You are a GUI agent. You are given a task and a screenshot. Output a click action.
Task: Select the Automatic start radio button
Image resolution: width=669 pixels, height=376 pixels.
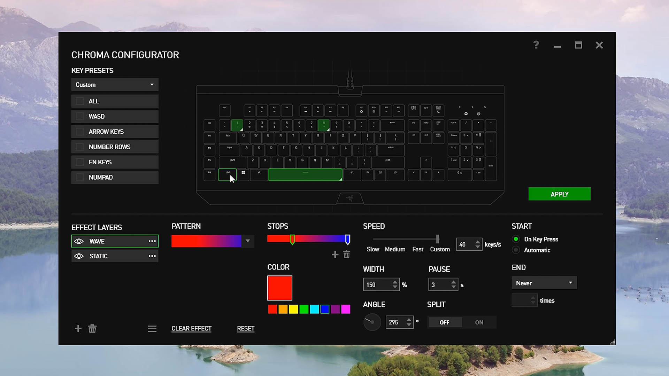[x=516, y=250]
